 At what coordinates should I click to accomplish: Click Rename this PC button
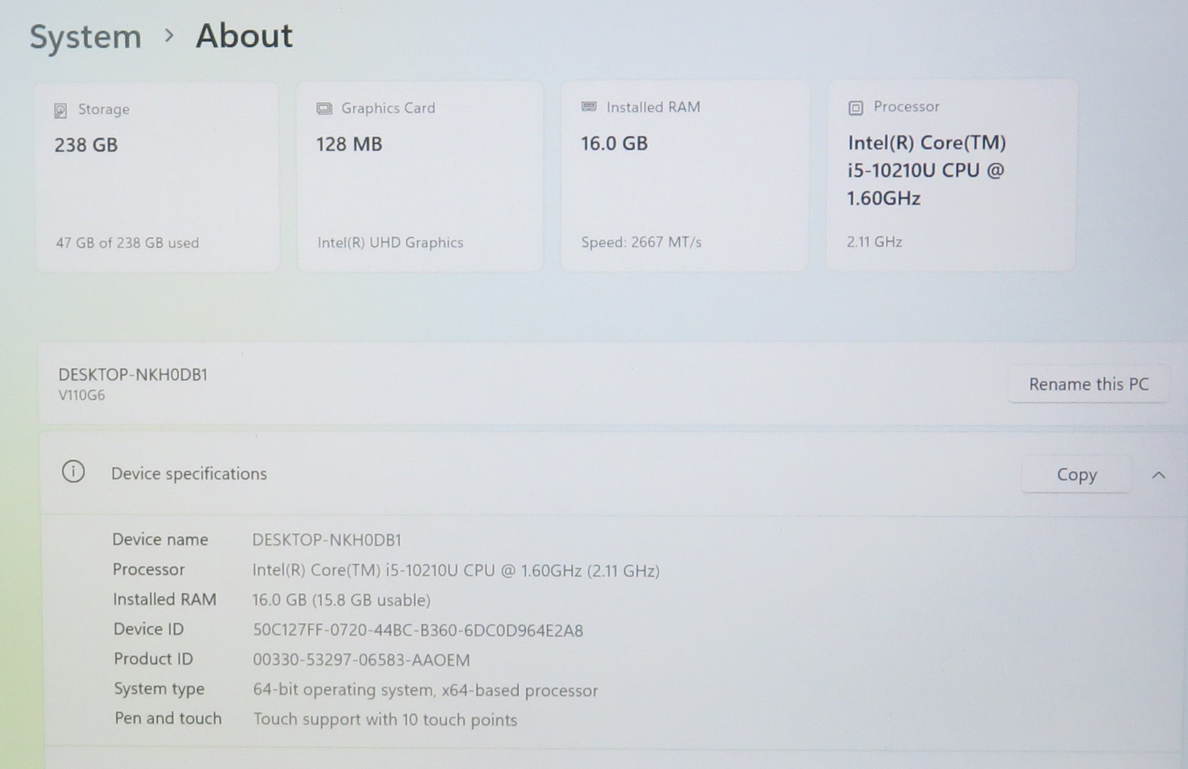1088,384
